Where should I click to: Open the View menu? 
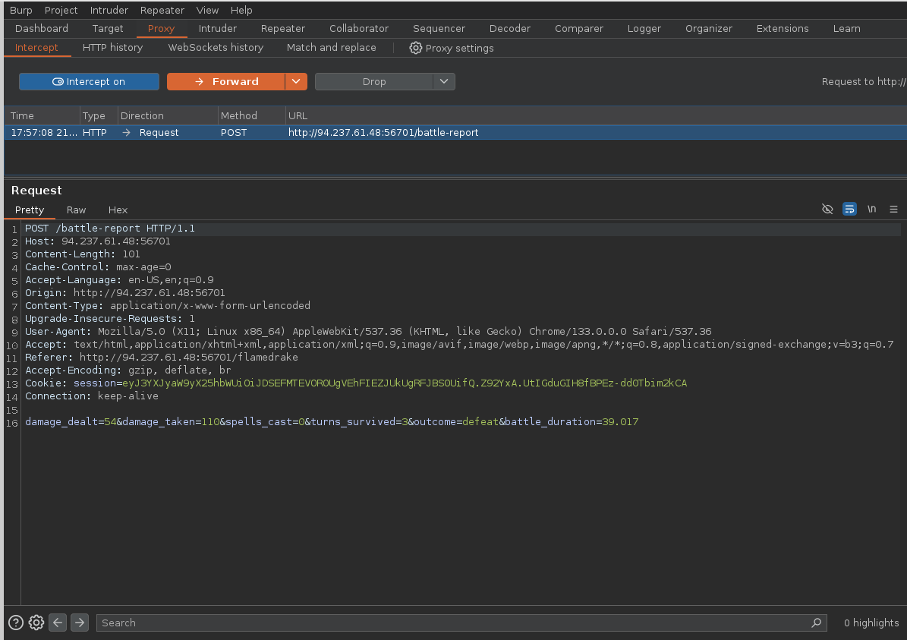pyautogui.click(x=207, y=10)
